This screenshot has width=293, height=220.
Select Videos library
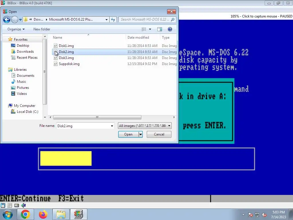point(22,94)
